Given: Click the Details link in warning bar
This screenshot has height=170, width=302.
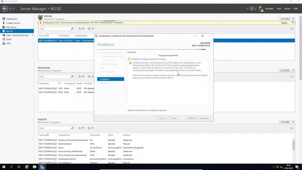Looking at the screenshot, I should (285, 23).
